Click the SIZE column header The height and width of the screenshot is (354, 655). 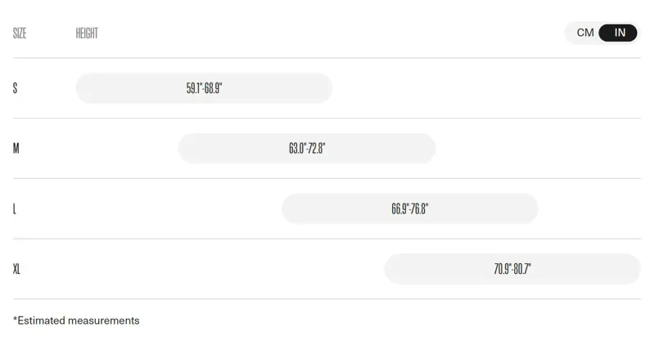point(20,34)
